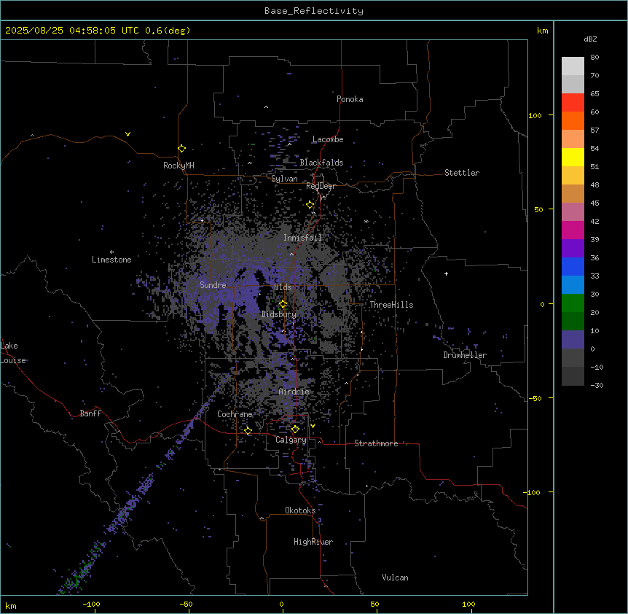Click the yellow V marker east of Calgary
The height and width of the screenshot is (614, 628).
point(313,426)
